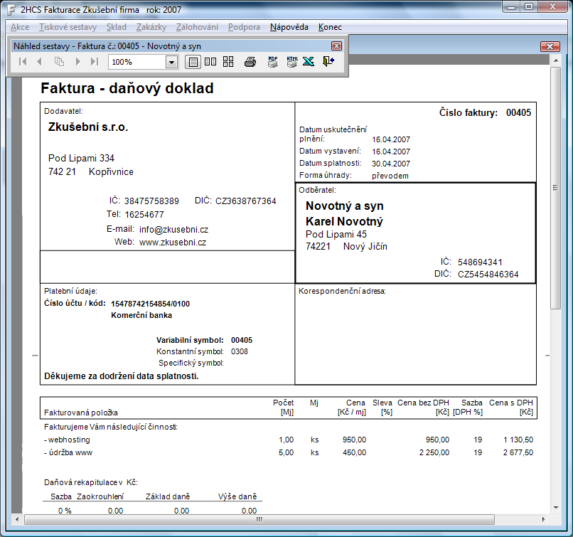The height and width of the screenshot is (537, 573).
Task: Jump to the last page of preview
Action: coord(95,62)
